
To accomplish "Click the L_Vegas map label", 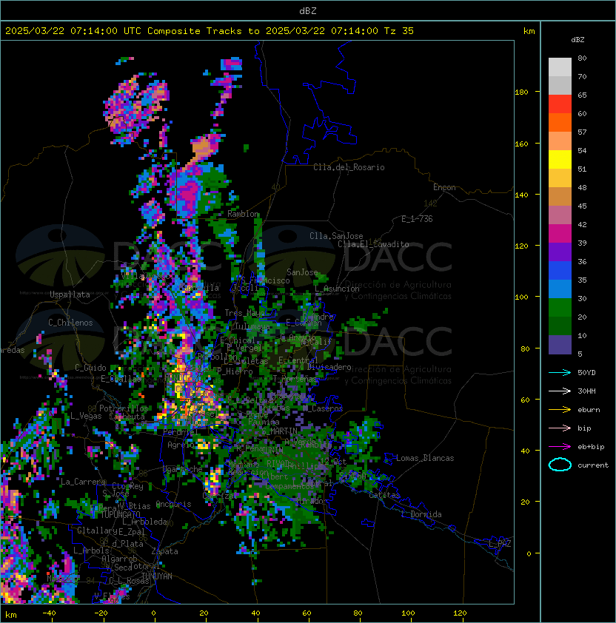I will [86, 416].
